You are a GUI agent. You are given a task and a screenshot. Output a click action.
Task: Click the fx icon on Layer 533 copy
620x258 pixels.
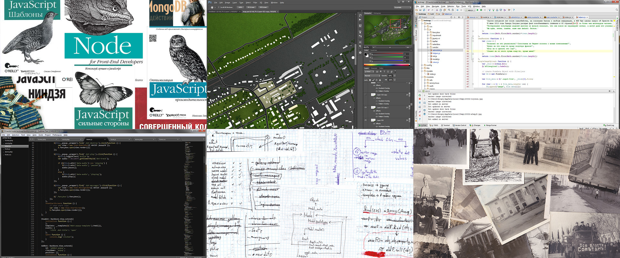coord(407,95)
